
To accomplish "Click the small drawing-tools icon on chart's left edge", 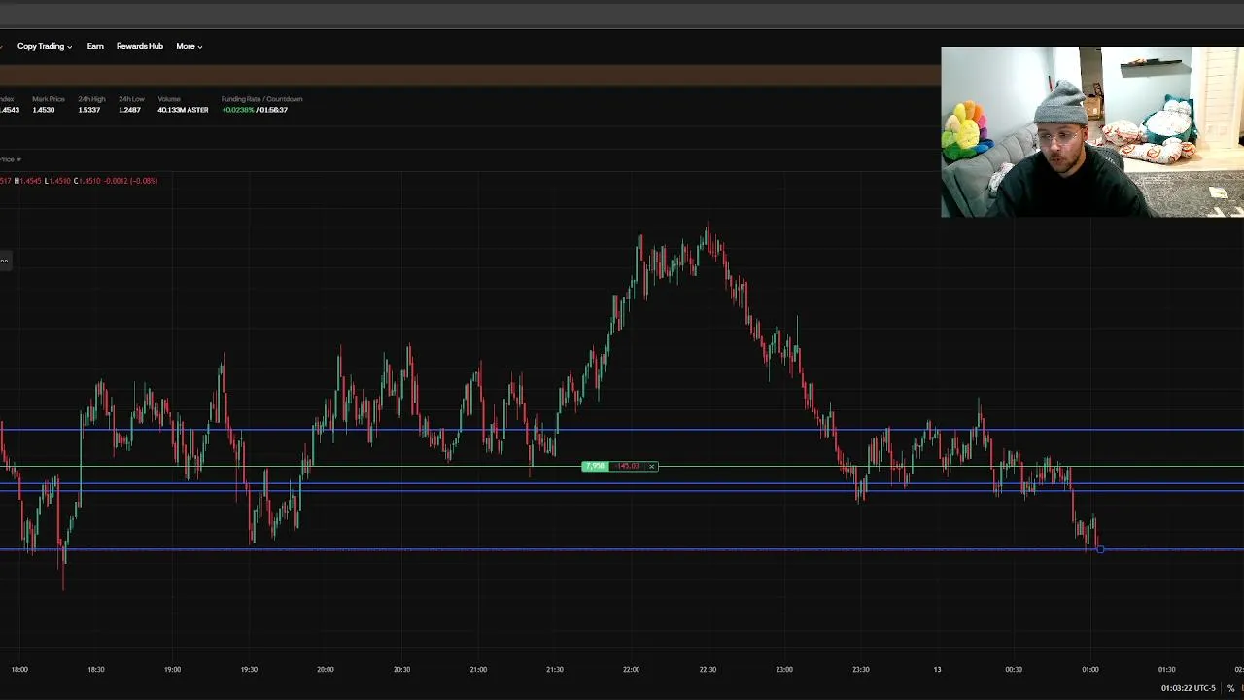I will tap(4, 261).
